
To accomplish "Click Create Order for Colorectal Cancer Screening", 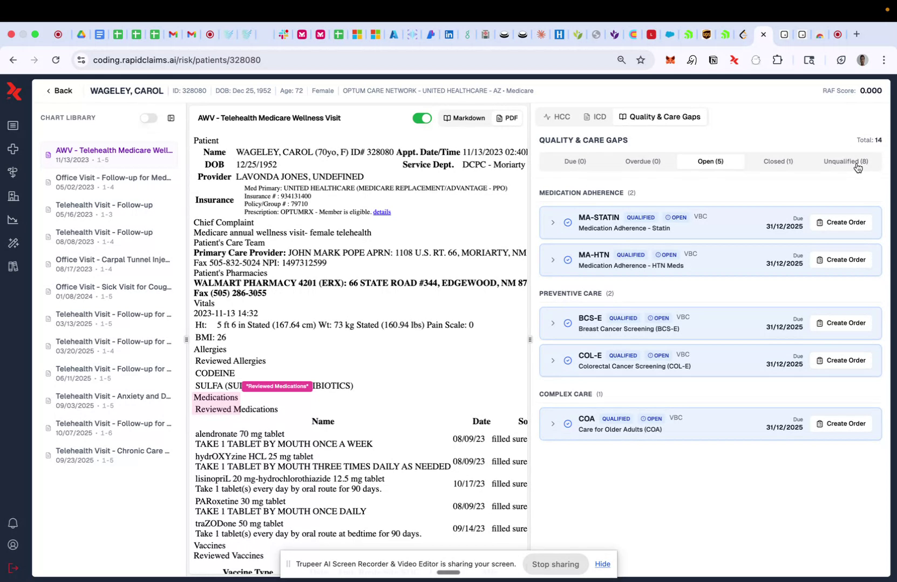I will tap(841, 360).
